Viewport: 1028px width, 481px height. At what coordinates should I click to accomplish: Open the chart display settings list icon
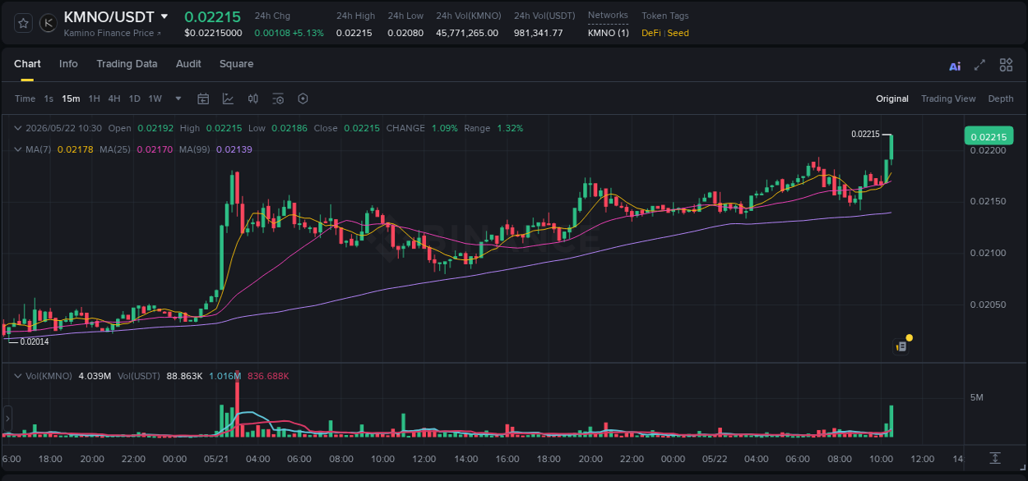coord(278,98)
